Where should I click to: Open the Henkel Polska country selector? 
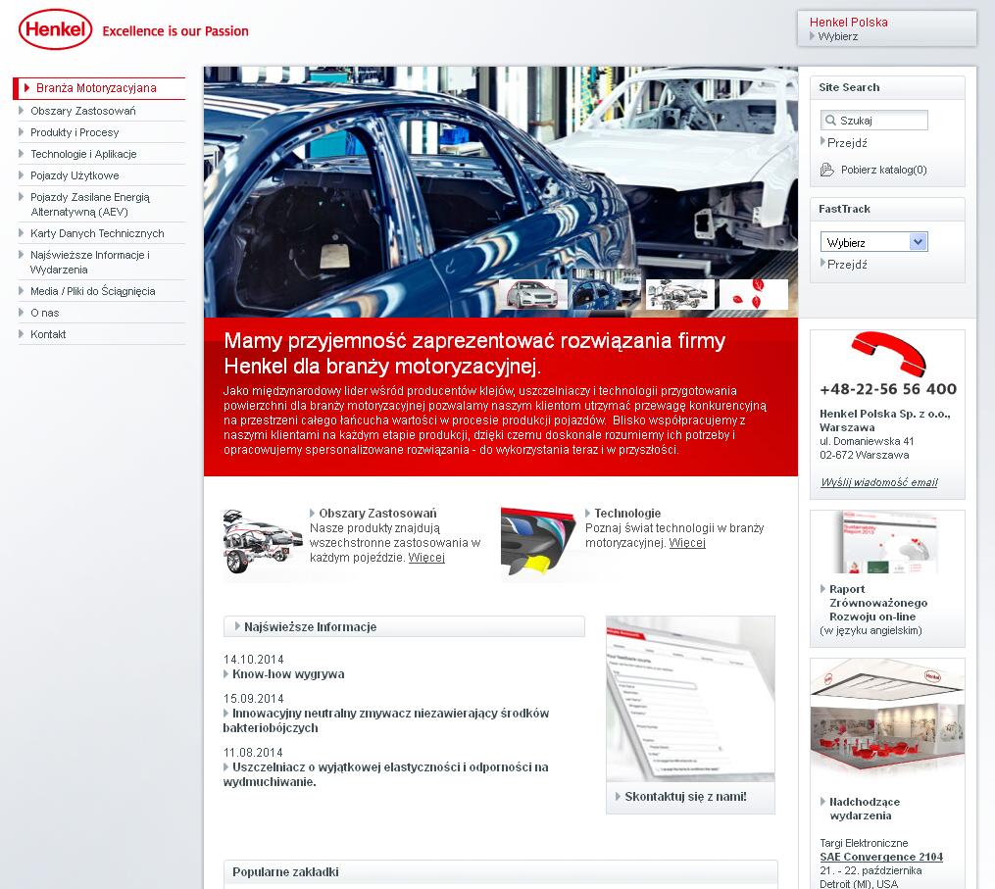tap(886, 28)
